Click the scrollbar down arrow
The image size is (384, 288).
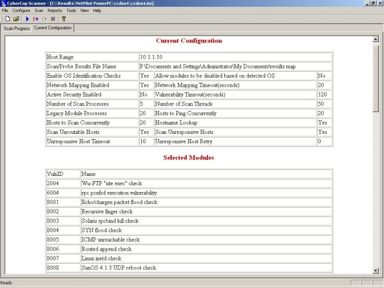pyautogui.click(x=376, y=270)
